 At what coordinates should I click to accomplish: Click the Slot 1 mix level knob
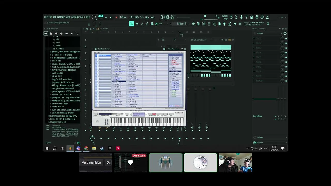pyautogui.click(x=282, y=38)
